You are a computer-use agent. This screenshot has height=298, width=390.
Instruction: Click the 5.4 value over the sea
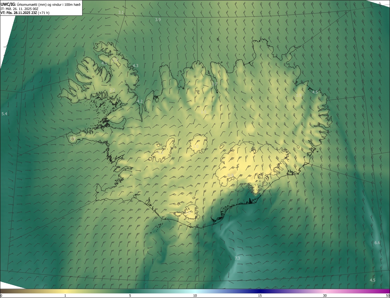pos(4,114)
